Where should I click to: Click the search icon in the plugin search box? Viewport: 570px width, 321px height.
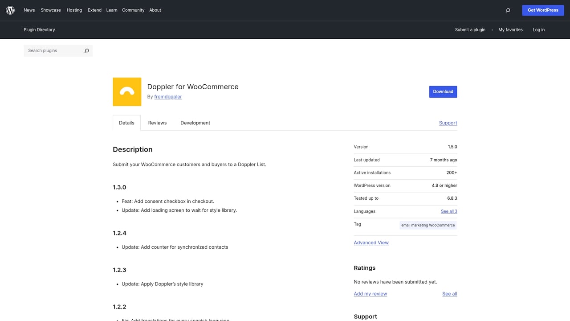pyautogui.click(x=86, y=50)
